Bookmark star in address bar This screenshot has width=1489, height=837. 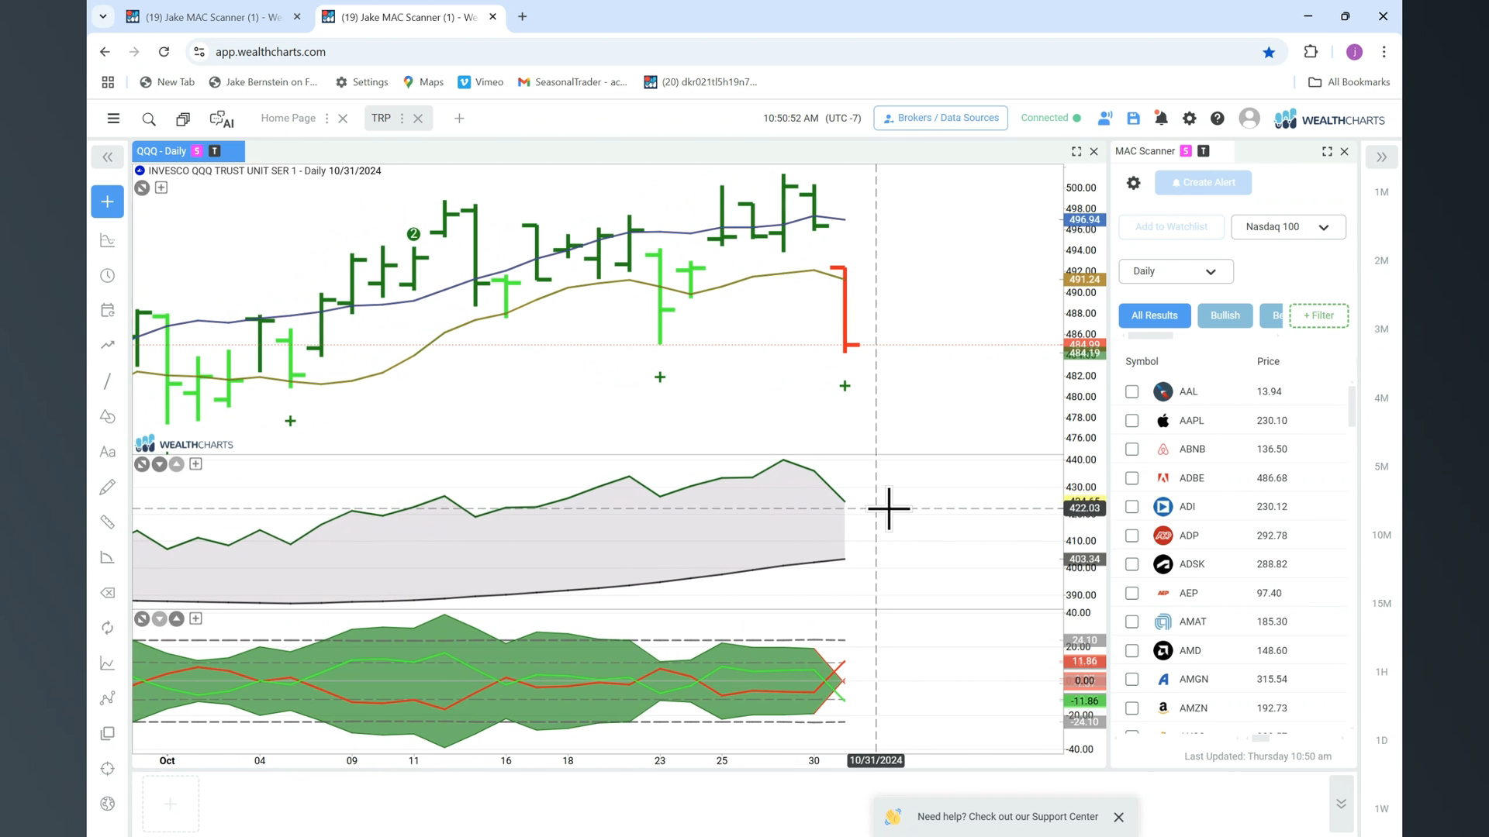(x=1269, y=52)
